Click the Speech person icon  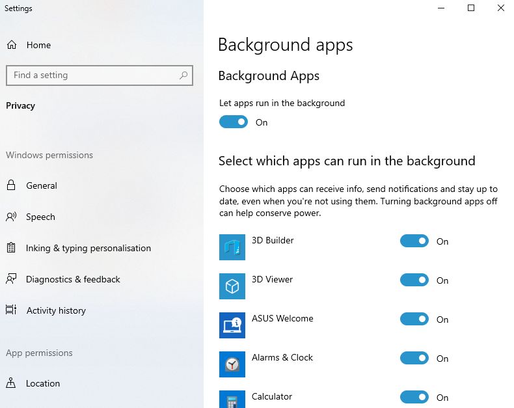(11, 217)
